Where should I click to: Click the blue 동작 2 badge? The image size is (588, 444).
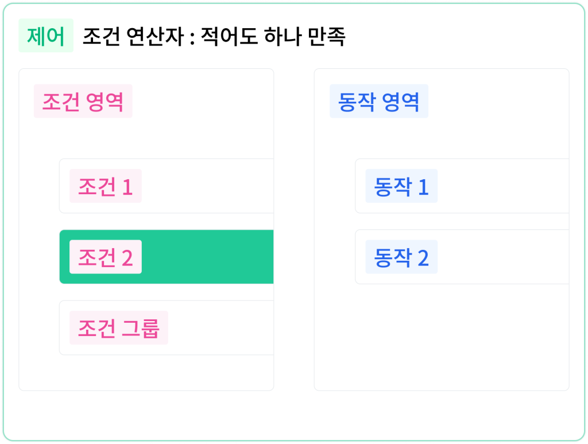401,257
